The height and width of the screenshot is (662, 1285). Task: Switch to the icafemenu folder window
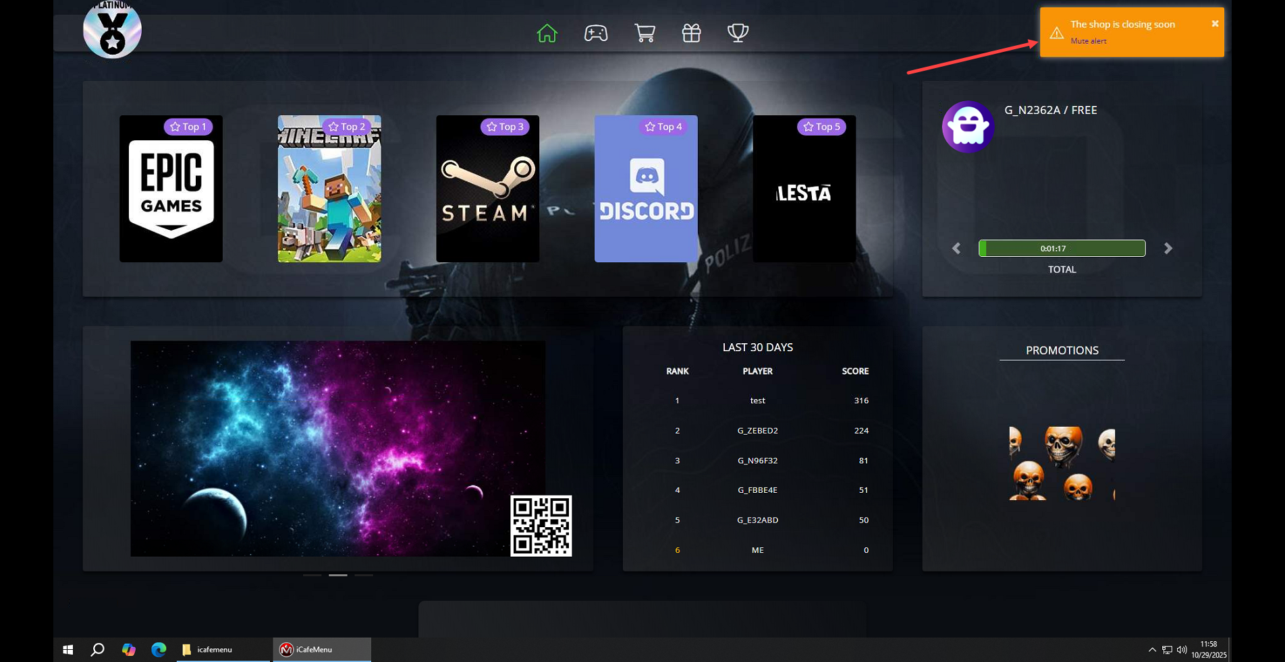[223, 650]
